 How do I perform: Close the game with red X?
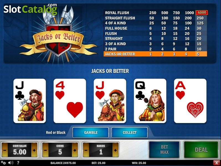point(217,163)
